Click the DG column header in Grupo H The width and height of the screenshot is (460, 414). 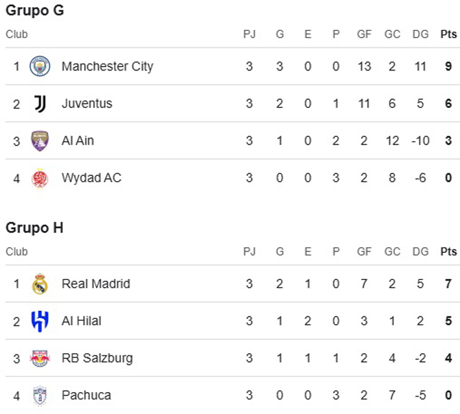click(420, 252)
